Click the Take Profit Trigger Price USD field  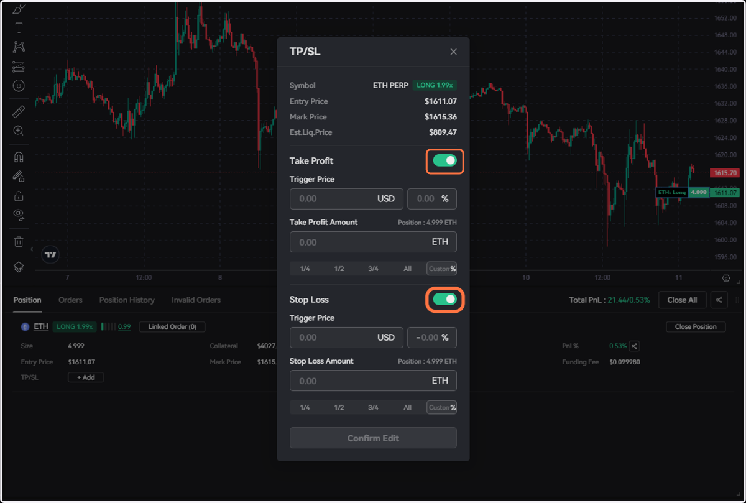tap(346, 199)
